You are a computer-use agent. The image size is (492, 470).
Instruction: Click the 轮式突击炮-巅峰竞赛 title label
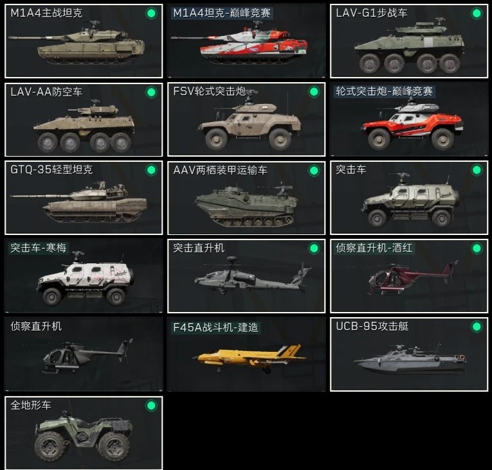pos(385,91)
